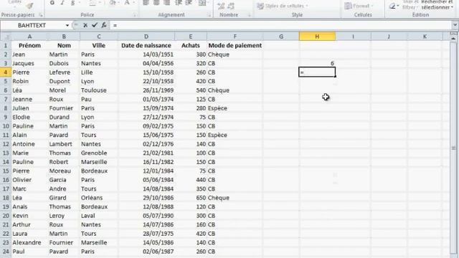This screenshot has height=258, width=459.
Task: Click the decrease decimal icon
Action: 231,6
